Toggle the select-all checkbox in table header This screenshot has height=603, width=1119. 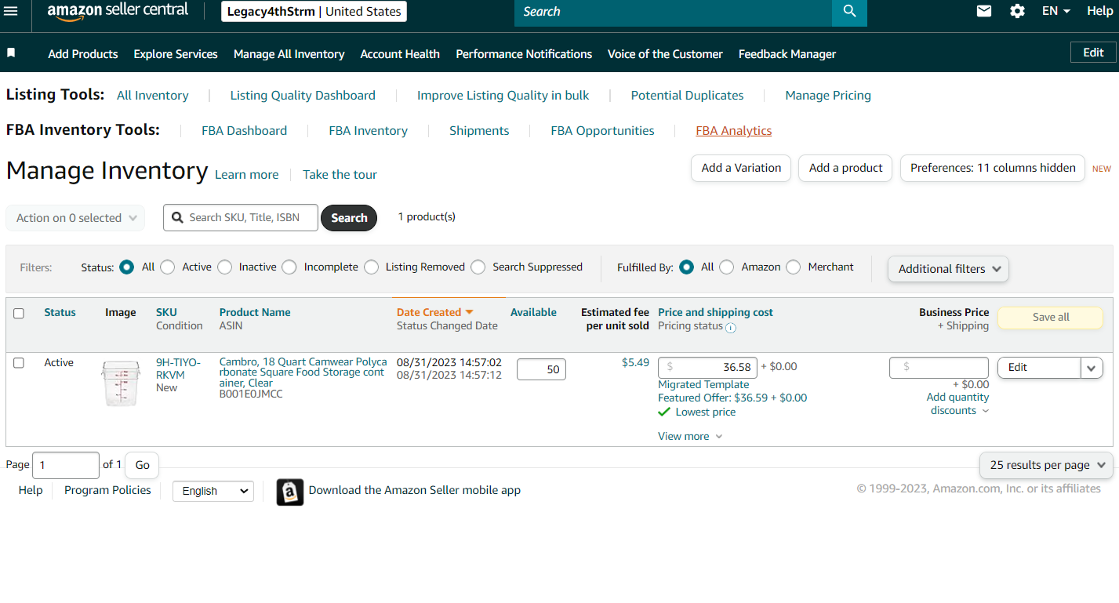(x=19, y=314)
